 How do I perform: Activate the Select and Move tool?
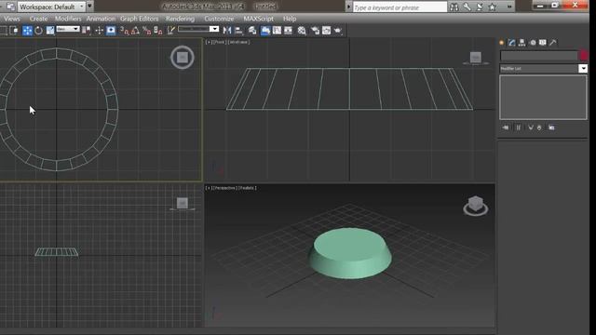point(27,31)
